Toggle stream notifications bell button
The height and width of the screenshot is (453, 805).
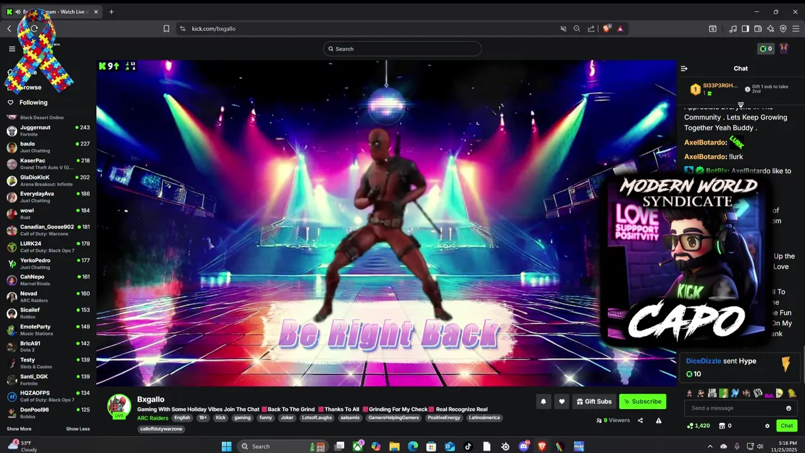pyautogui.click(x=543, y=401)
